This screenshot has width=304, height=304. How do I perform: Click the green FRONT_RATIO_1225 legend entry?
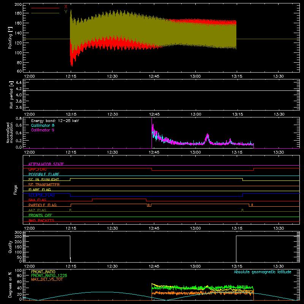click(49, 275)
